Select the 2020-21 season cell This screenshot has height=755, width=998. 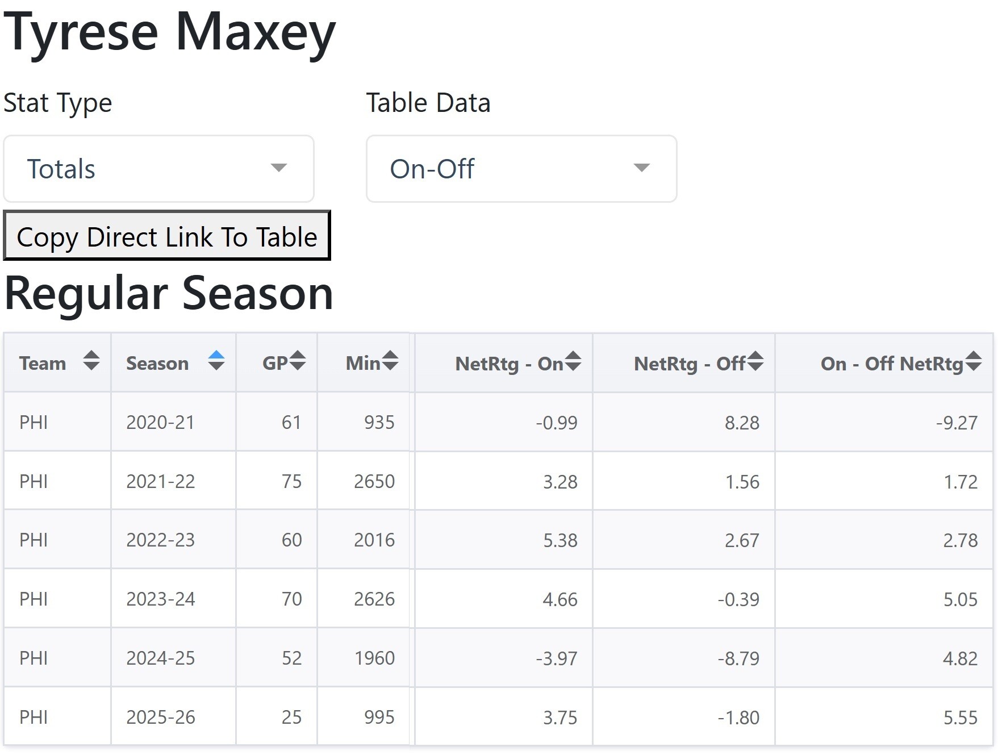[160, 423]
